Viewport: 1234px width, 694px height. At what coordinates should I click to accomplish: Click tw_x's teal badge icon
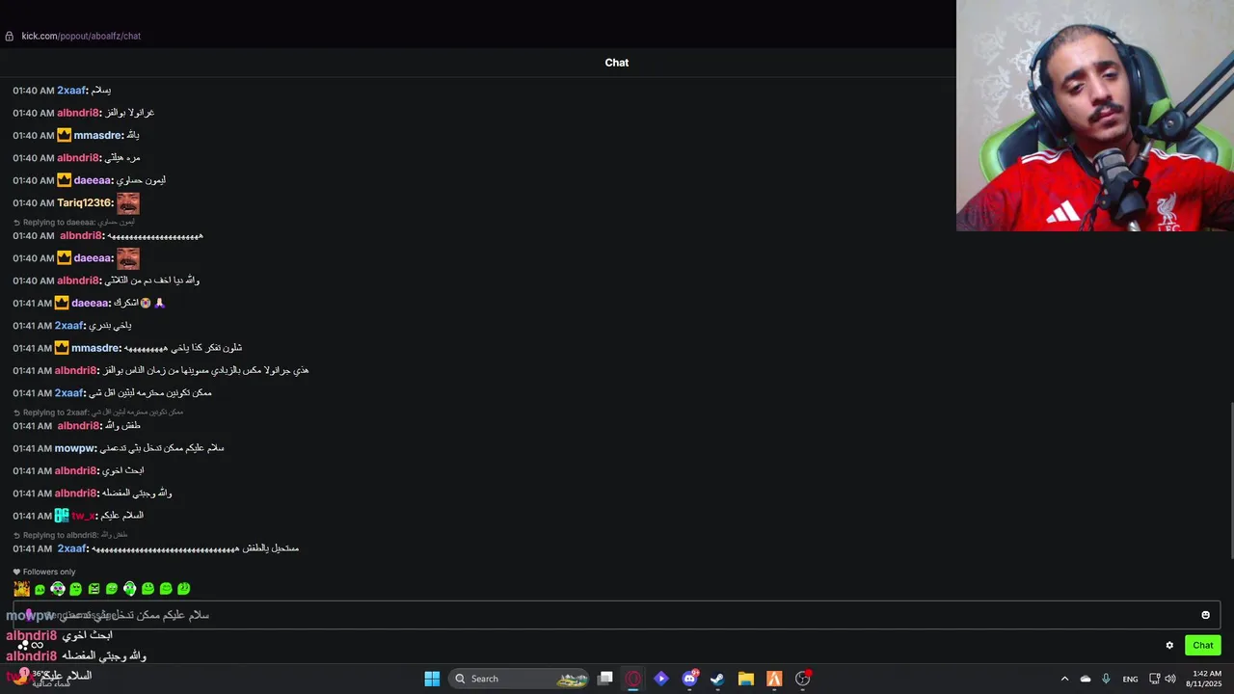[62, 516]
